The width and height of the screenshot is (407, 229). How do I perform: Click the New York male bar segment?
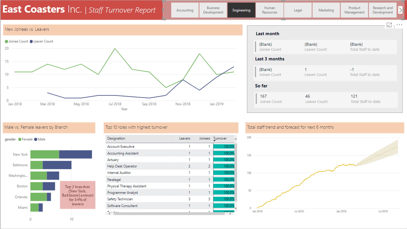tap(75, 154)
